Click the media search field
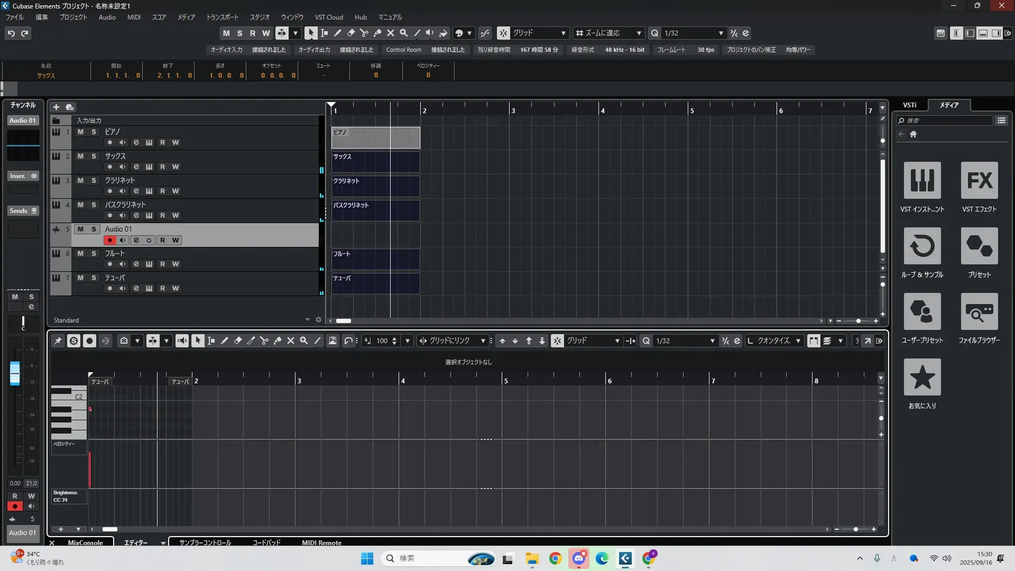The height and width of the screenshot is (571, 1015). point(946,121)
